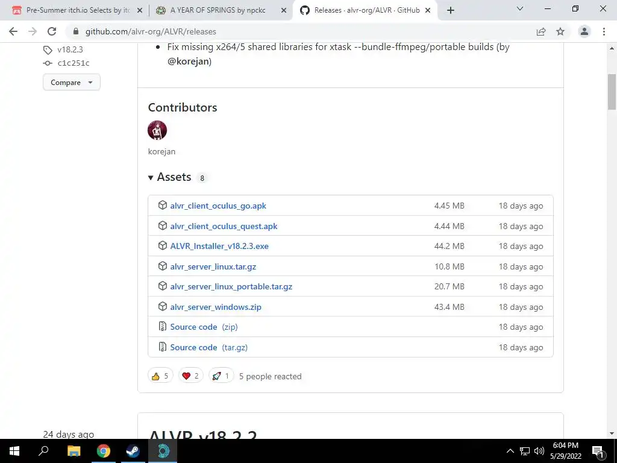Download ALVR_Installer_v18.2.3.exe
Image resolution: width=617 pixels, height=463 pixels.
[x=219, y=246]
